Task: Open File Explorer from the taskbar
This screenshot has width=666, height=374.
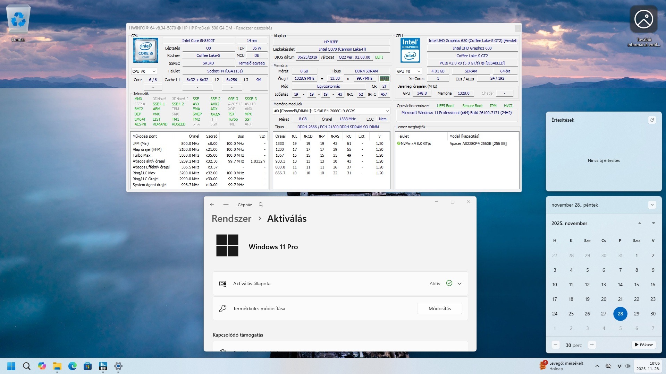Action: click(57, 366)
